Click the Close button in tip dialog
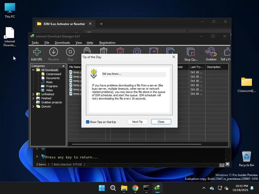This screenshot has height=194, width=259. [x=161, y=122]
